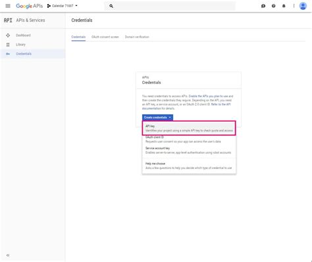The height and width of the screenshot is (262, 312).
Task: Collapse the sidebar with bottom chevron
Action: click(8, 255)
